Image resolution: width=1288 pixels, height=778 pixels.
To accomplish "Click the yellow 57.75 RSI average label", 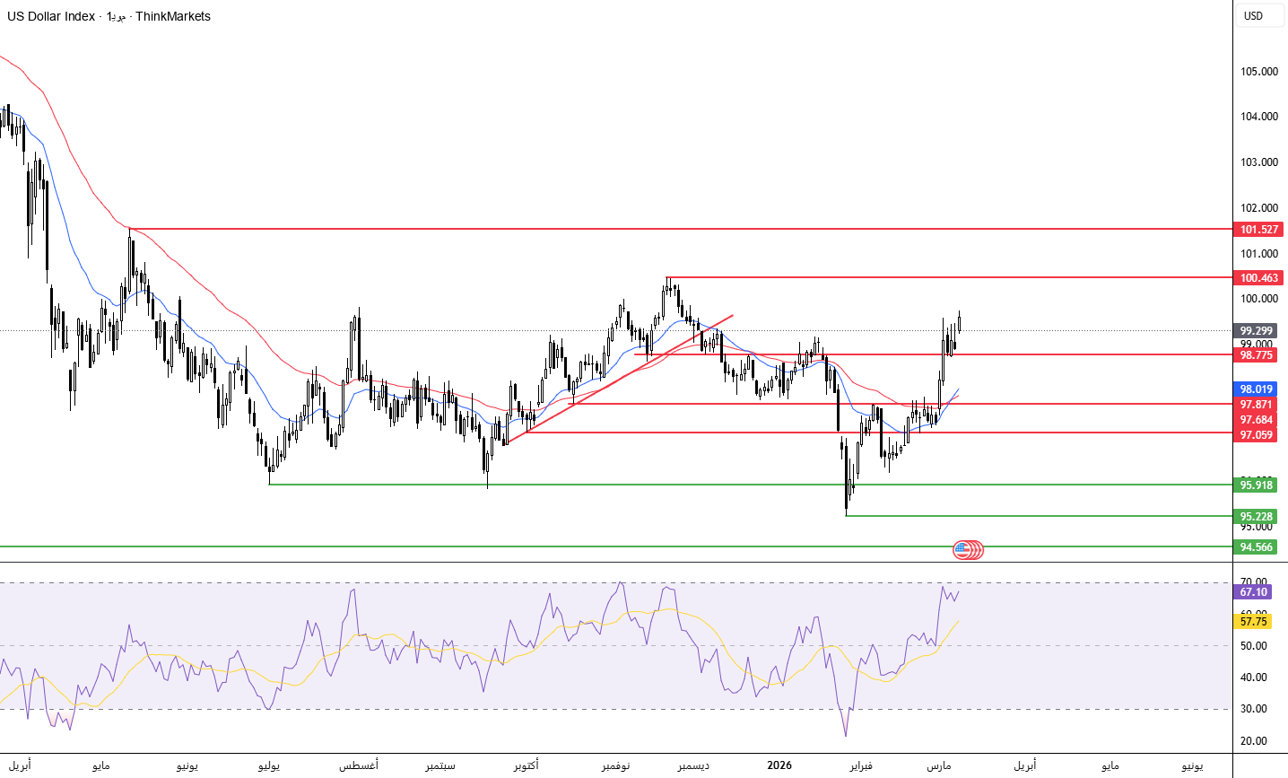I will [x=1254, y=622].
